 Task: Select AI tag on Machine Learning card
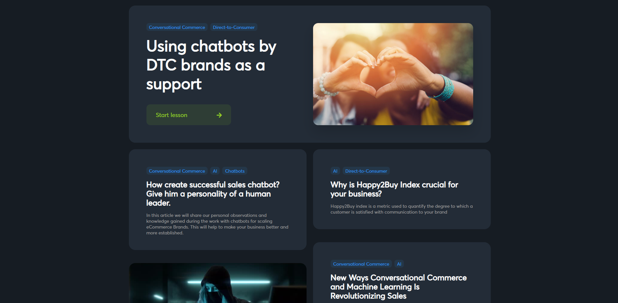coord(399,264)
